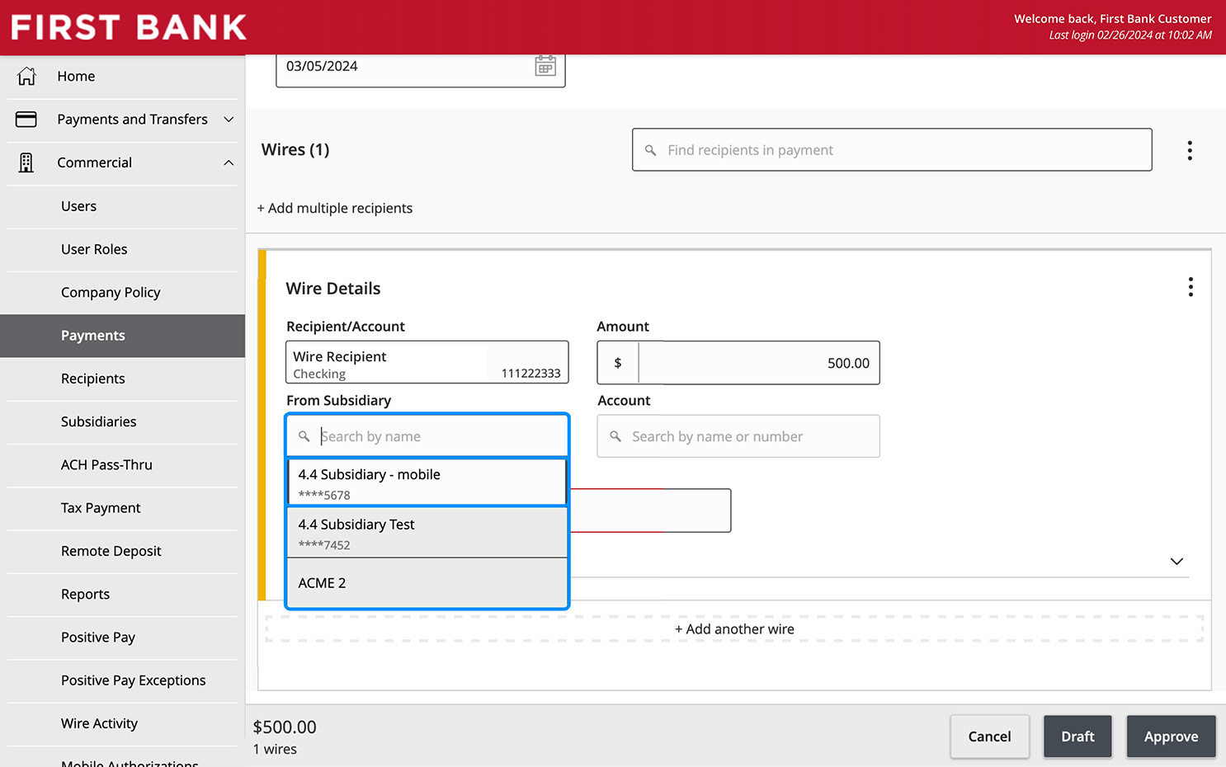Open Company Policy menu item
The image size is (1226, 767).
(x=123, y=293)
